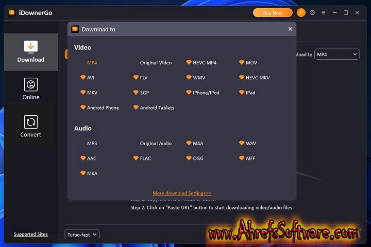Choose Original Video format option
The image size is (371, 247).
(x=156, y=63)
